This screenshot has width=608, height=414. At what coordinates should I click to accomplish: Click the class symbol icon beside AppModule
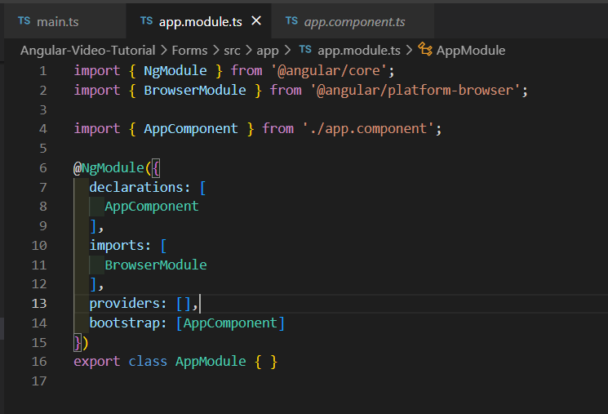click(425, 49)
